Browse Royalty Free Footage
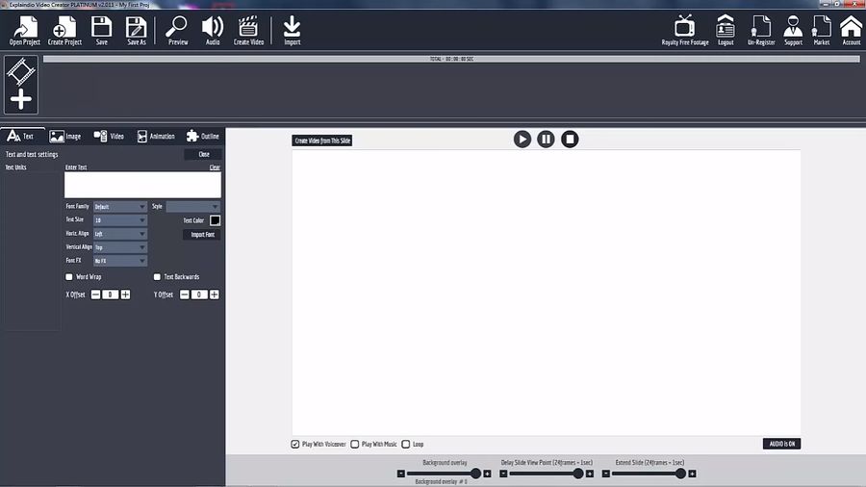The width and height of the screenshot is (866, 487). [685, 31]
